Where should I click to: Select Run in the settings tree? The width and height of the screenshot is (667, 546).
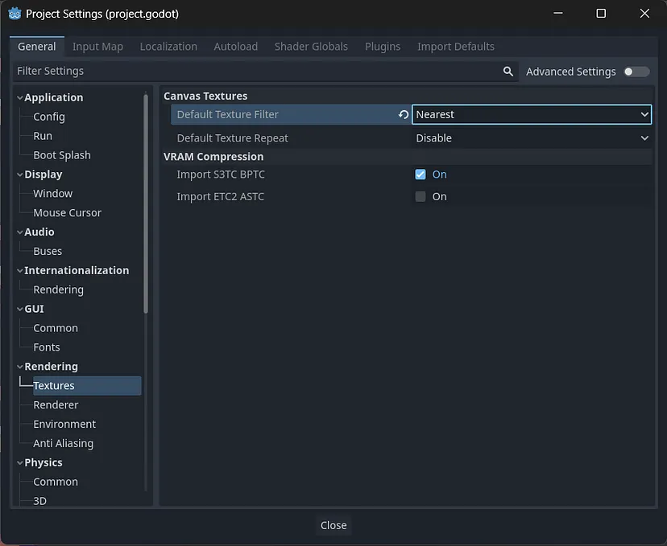tap(43, 136)
